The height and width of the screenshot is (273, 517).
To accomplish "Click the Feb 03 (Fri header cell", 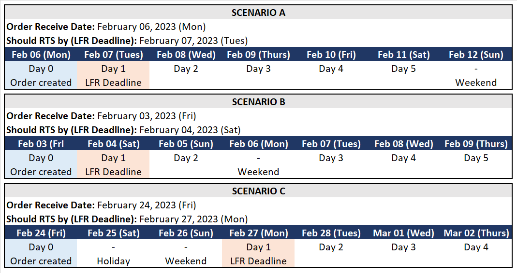I will tap(41, 144).
